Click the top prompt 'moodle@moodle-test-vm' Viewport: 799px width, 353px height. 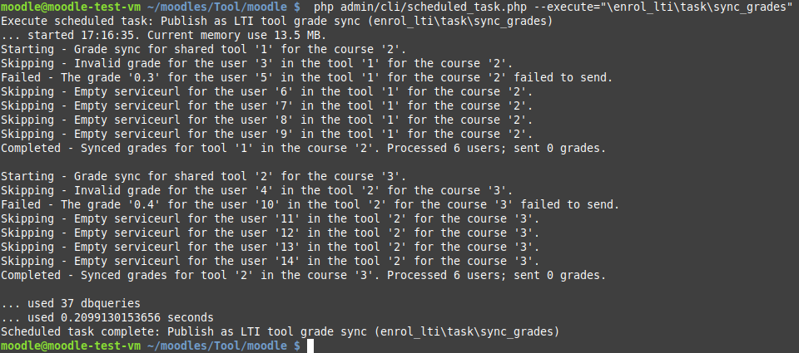click(70, 7)
